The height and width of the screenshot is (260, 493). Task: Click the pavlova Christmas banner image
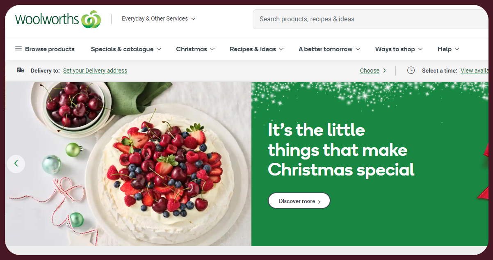click(128, 164)
